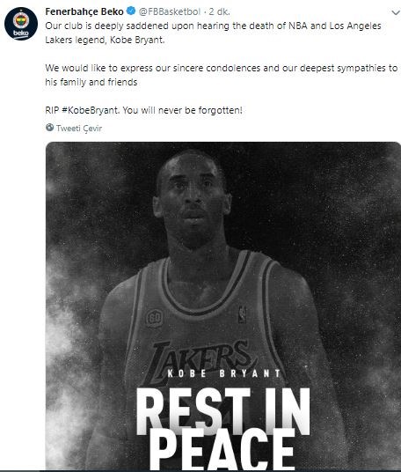
Task: Click the REST IN PEACE image text
Action: click(x=223, y=429)
